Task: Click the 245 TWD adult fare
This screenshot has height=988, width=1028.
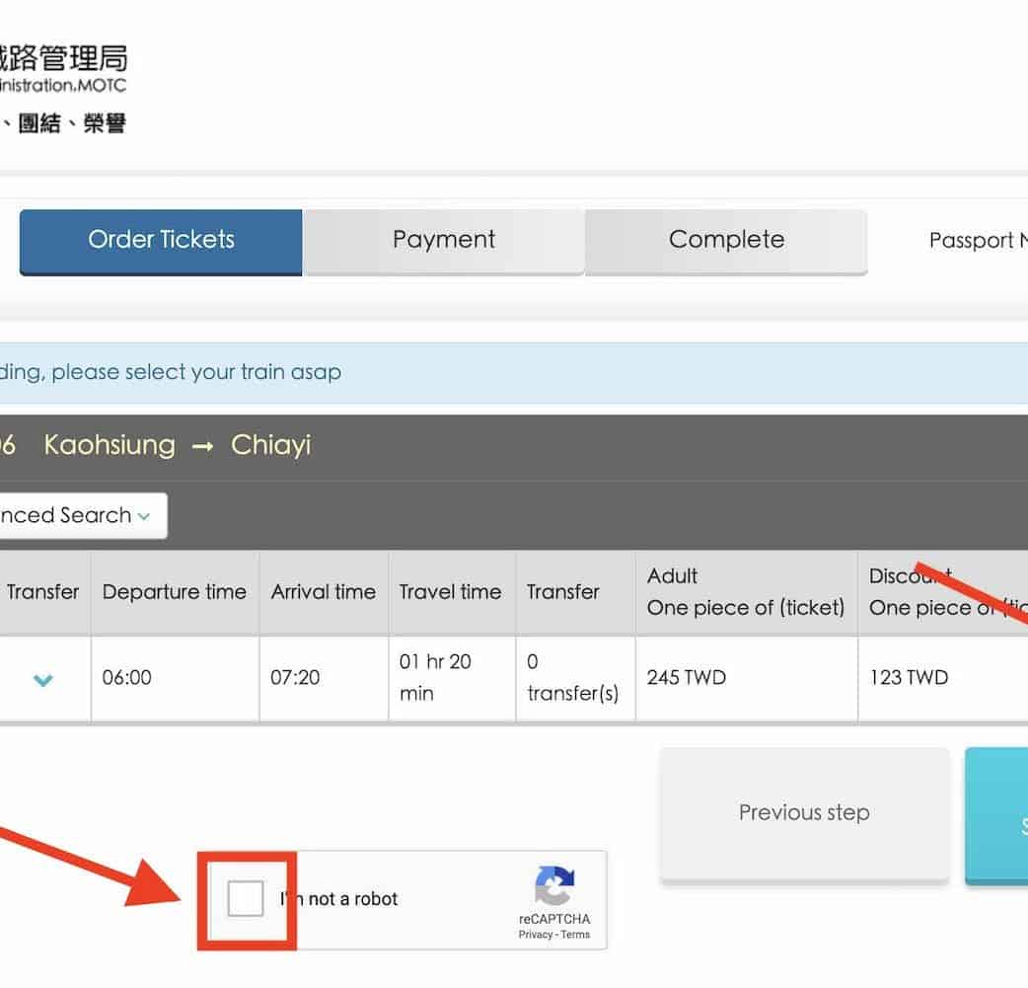Action: coord(686,678)
